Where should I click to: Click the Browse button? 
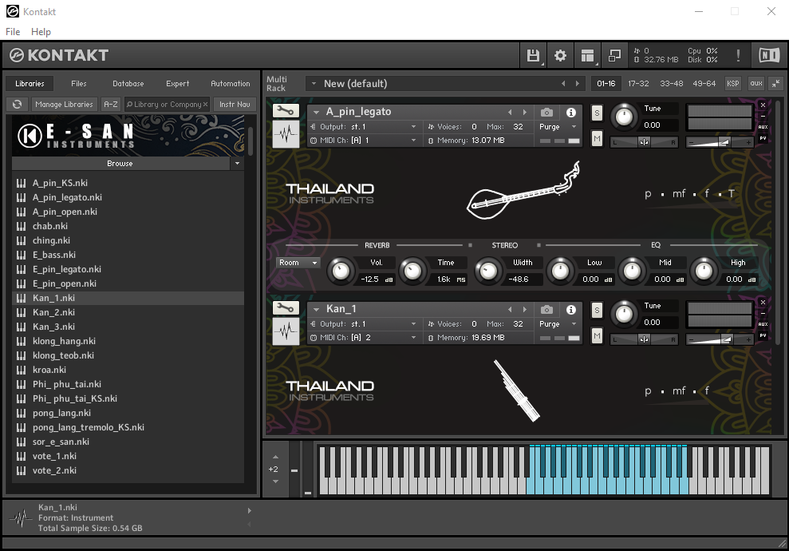pyautogui.click(x=120, y=163)
